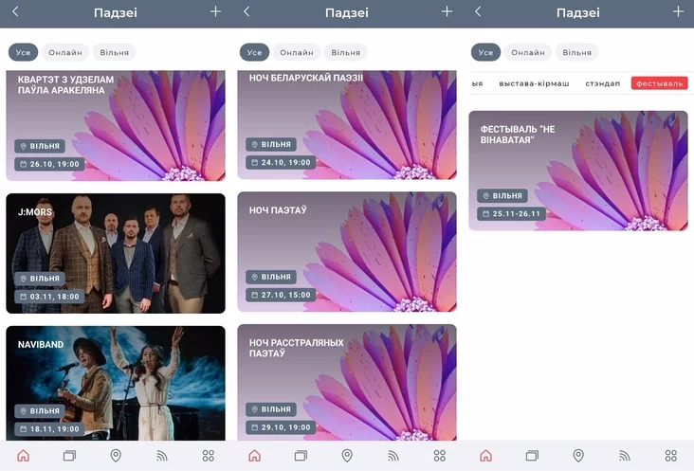
Task: Open 'Ноч беларускай паэзіі' event card
Action: tap(347, 125)
